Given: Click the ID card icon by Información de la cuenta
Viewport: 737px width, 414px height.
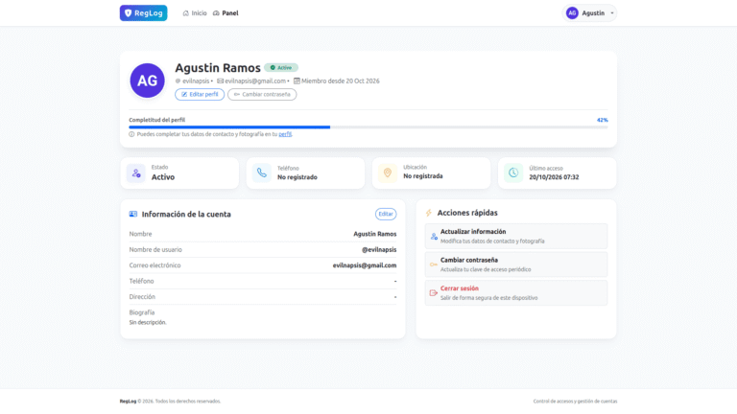Looking at the screenshot, I should coord(133,214).
